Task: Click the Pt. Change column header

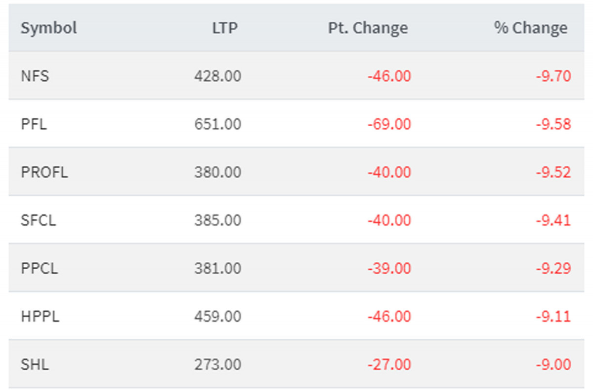Action: pyautogui.click(x=368, y=28)
